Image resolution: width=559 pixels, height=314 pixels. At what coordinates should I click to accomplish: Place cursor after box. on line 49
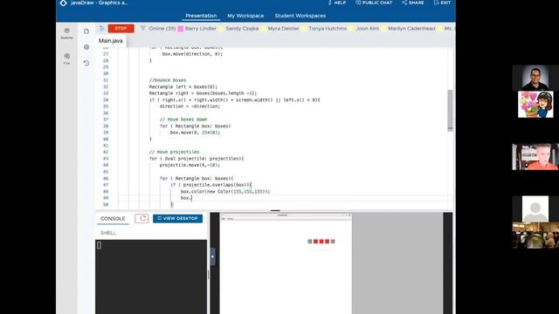[192, 198]
